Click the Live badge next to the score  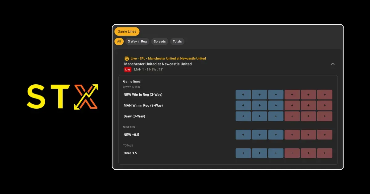click(x=128, y=69)
